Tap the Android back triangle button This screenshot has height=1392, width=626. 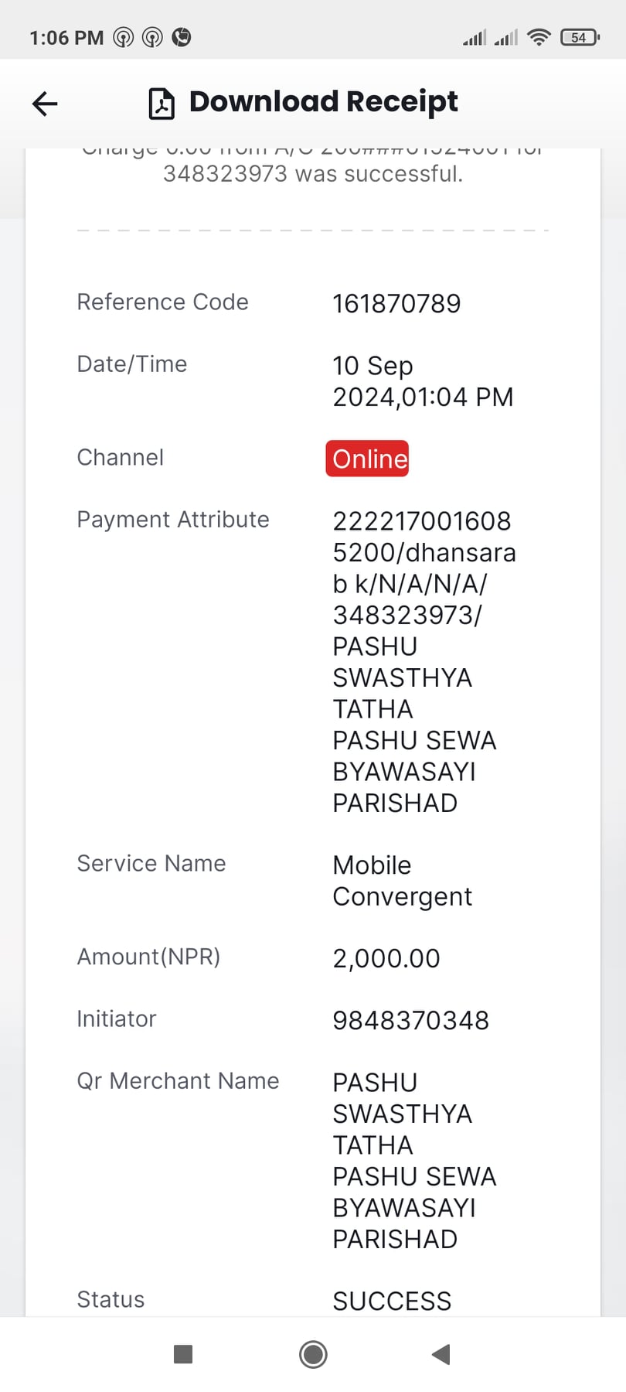(441, 1354)
